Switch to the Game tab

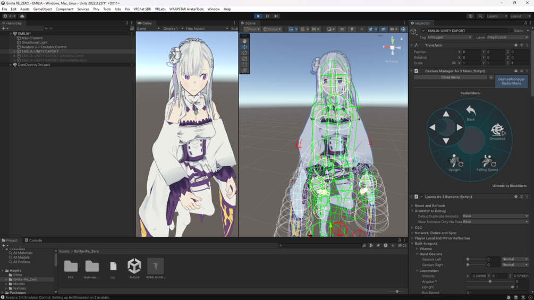145,23
